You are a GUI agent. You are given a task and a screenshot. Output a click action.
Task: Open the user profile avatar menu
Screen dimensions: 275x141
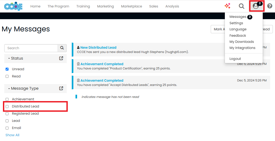click(256, 6)
